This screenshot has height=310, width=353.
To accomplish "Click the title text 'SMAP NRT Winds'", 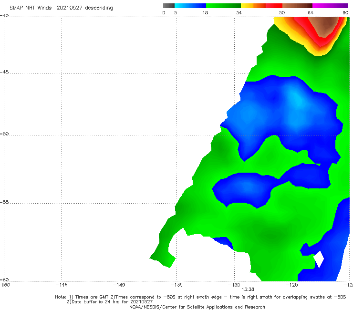I will coord(31,8).
